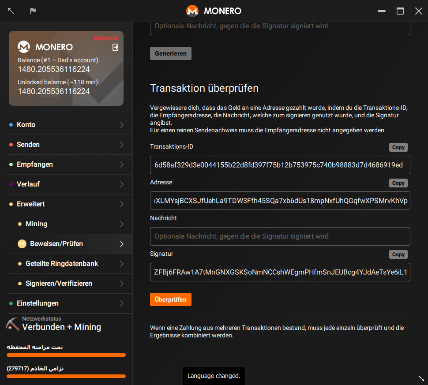Click the arrow icon at top-left of title bar
428x385 pixels.
point(11,11)
